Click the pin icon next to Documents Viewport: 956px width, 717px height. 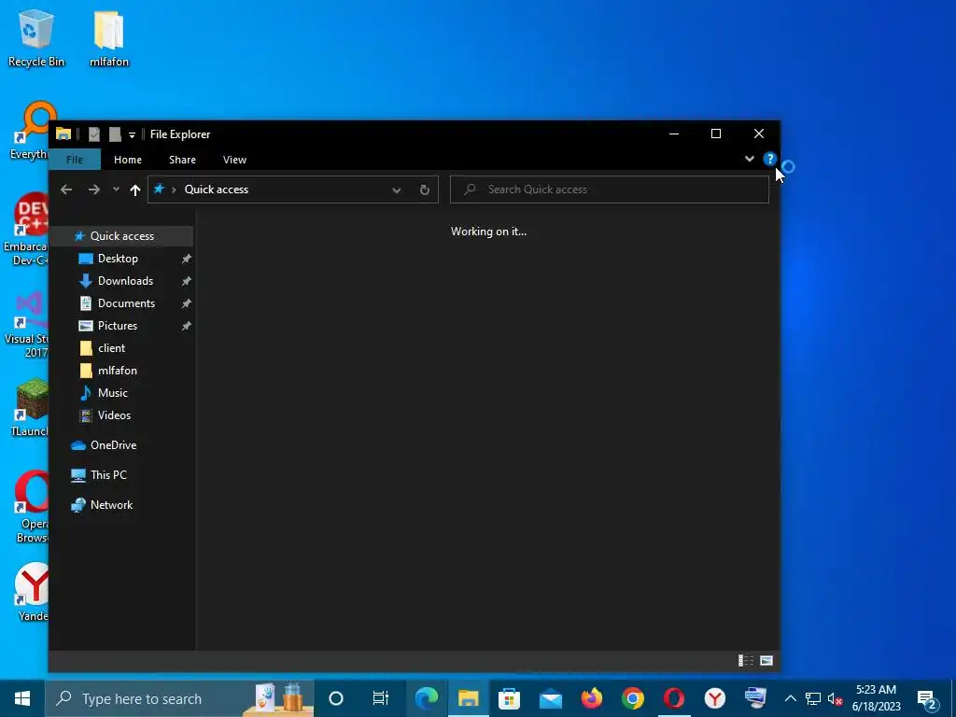[x=187, y=303]
